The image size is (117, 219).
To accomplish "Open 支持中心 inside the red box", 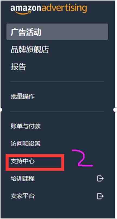I will (x=23, y=162).
